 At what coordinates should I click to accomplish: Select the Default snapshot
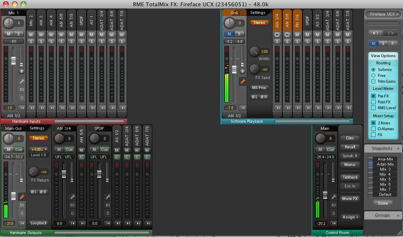tap(383, 195)
